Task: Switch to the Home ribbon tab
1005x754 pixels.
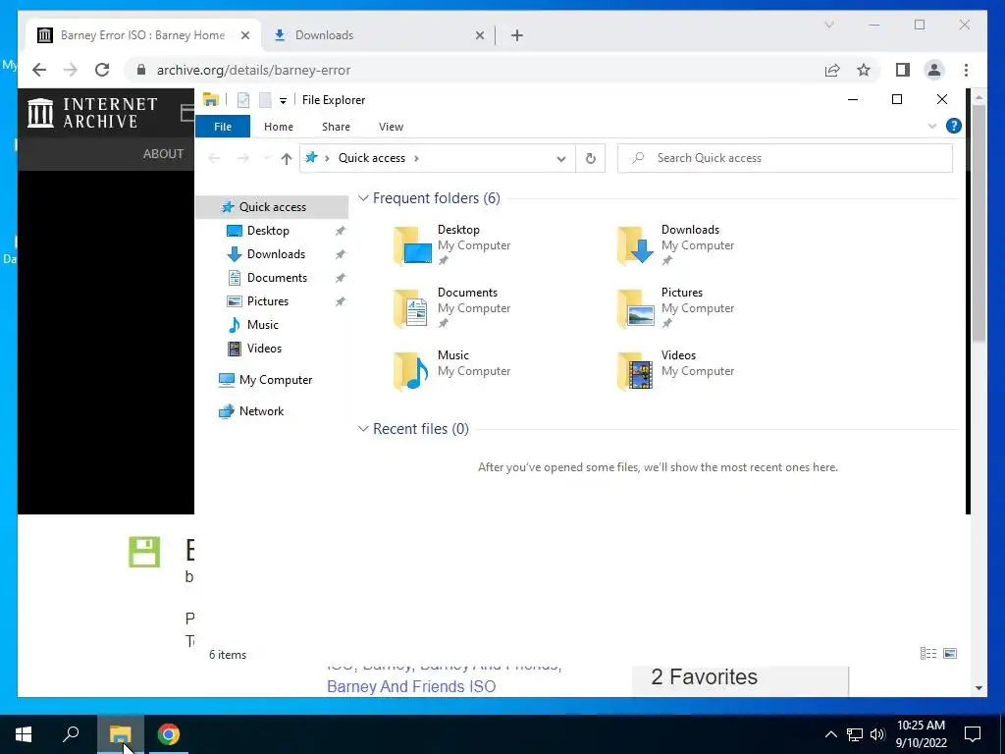Action: (x=278, y=127)
